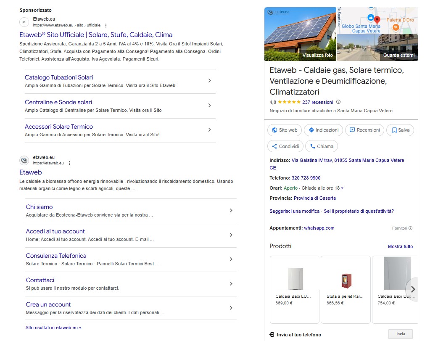Open the 237 recensioni link
The height and width of the screenshot is (341, 438).
click(318, 102)
